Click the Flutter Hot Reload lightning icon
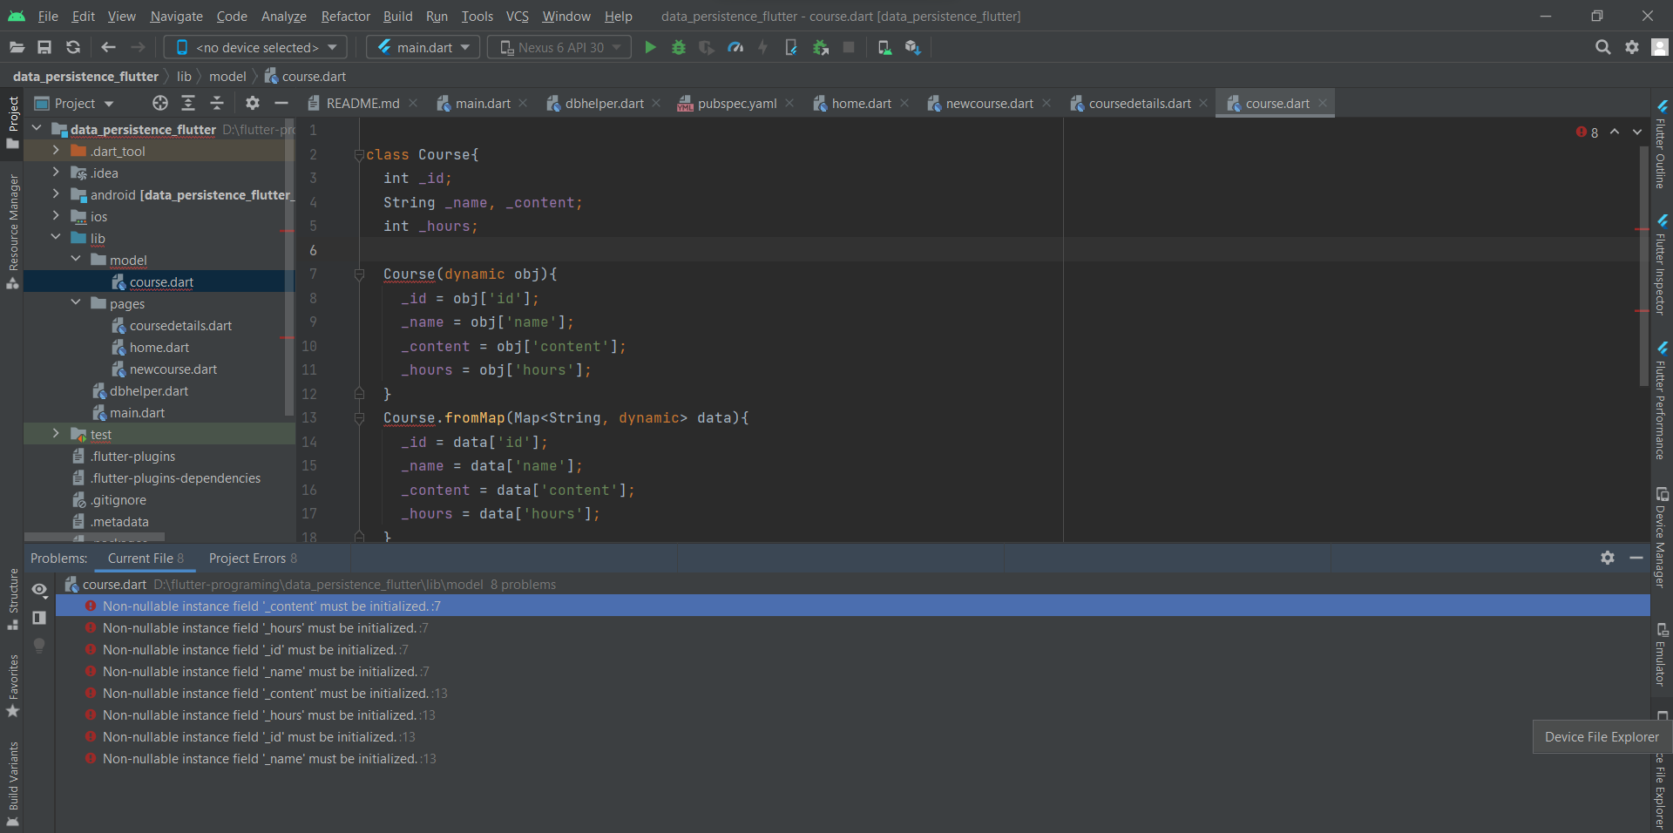 pyautogui.click(x=763, y=47)
